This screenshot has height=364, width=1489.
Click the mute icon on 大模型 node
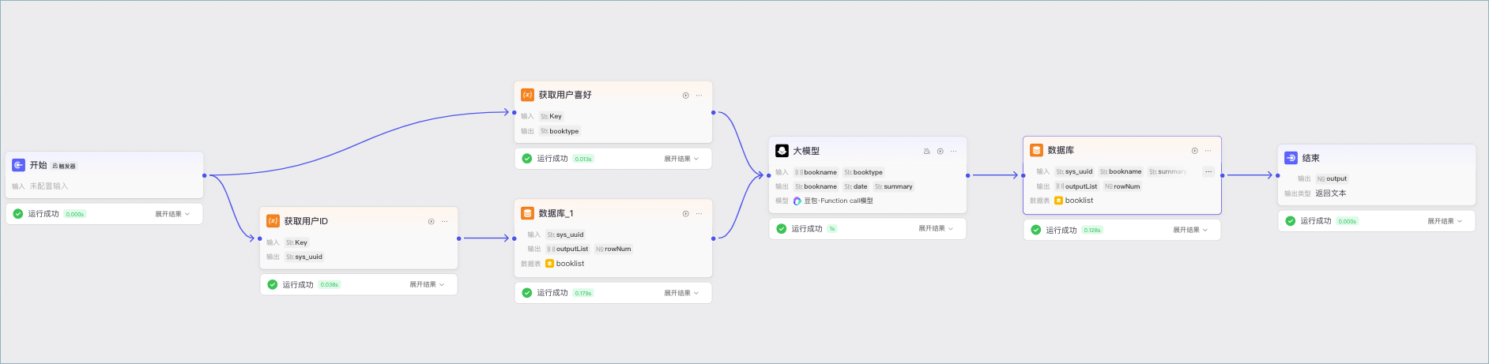coord(927,152)
